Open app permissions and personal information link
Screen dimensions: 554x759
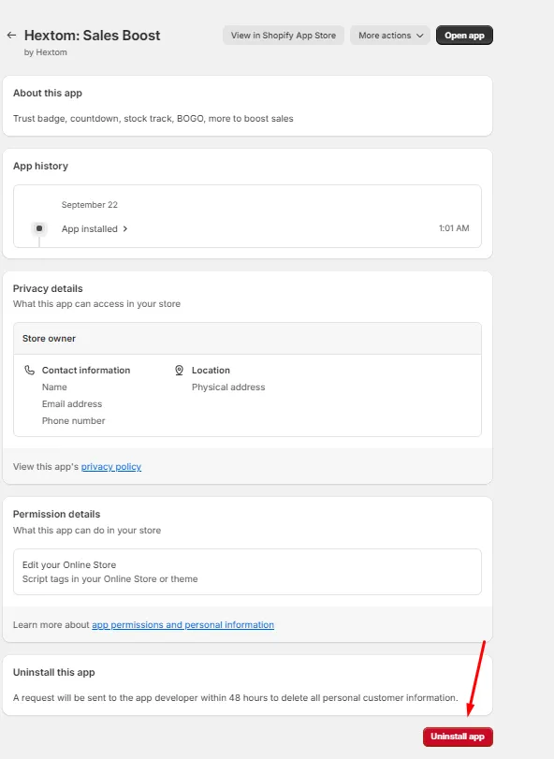point(182,625)
